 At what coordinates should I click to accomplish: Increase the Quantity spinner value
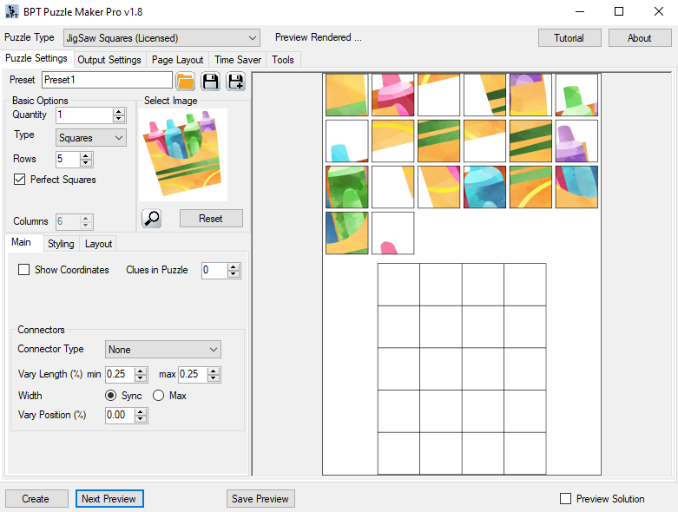tap(119, 111)
